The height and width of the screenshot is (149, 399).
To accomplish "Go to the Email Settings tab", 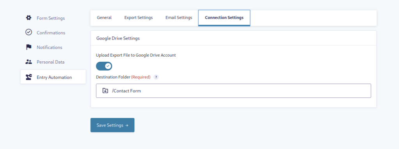I will [178, 18].
